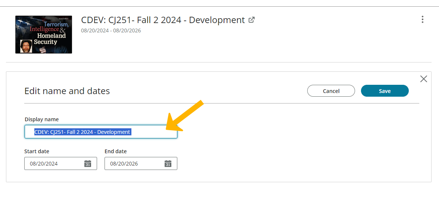
Task: Select the End date field showing 08/20/2026
Action: (x=141, y=164)
